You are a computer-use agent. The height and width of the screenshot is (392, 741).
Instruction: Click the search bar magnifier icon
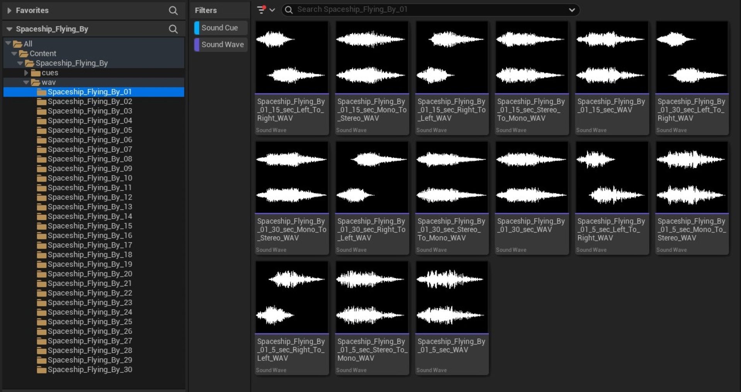tap(289, 10)
